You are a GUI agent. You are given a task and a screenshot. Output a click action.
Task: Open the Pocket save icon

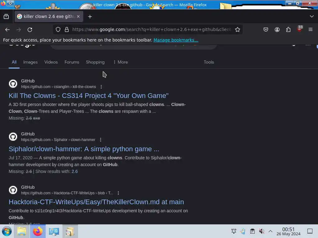tap(266, 29)
